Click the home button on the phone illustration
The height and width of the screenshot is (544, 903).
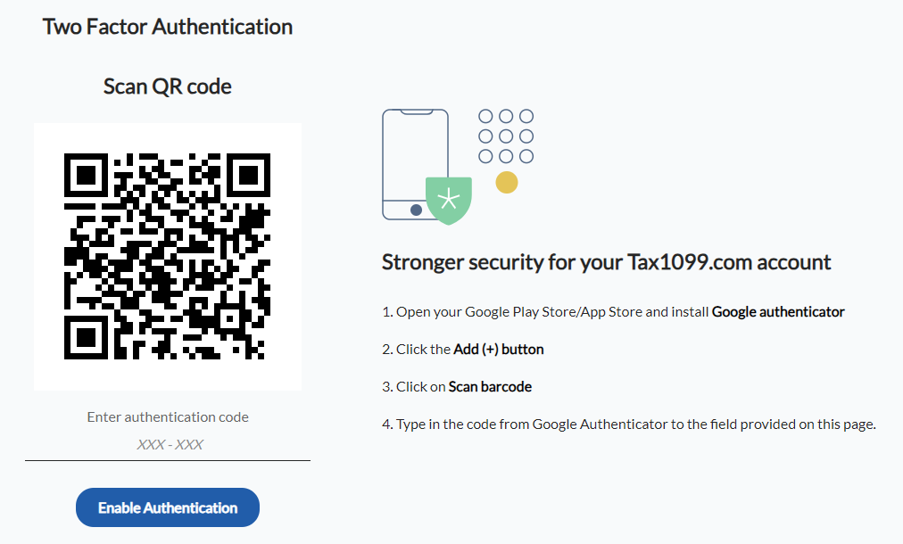point(416,210)
